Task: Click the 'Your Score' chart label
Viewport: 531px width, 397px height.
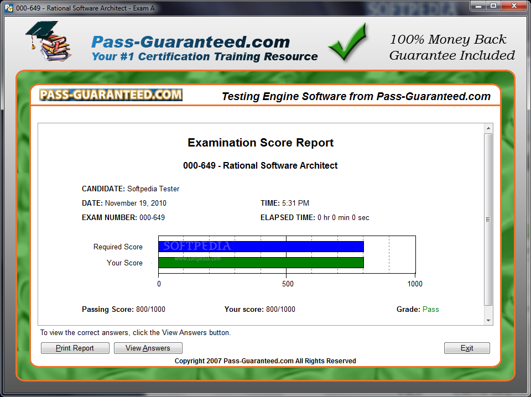Action: coord(124,263)
